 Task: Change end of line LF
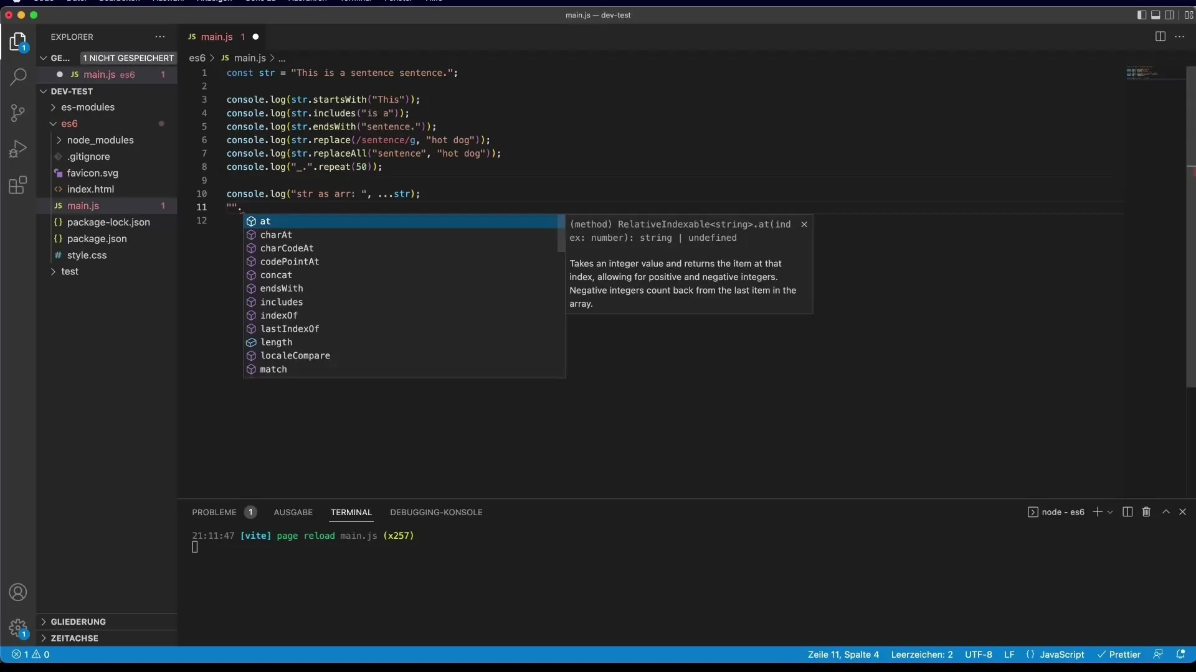[x=1009, y=654]
